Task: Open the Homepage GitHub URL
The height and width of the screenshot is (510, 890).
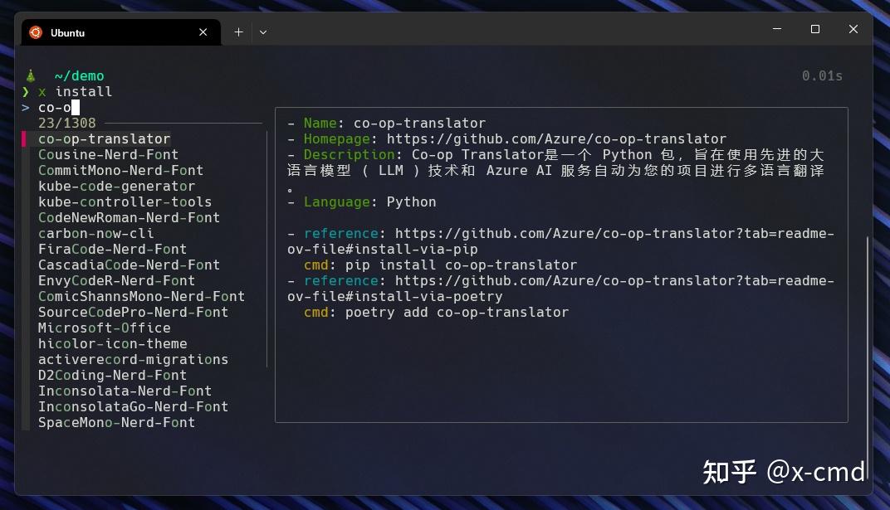Action: (x=556, y=138)
